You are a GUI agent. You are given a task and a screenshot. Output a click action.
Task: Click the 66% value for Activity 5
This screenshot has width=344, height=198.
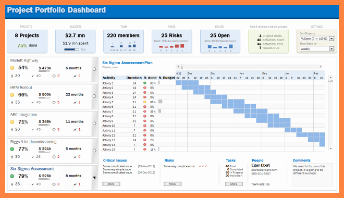point(153,102)
